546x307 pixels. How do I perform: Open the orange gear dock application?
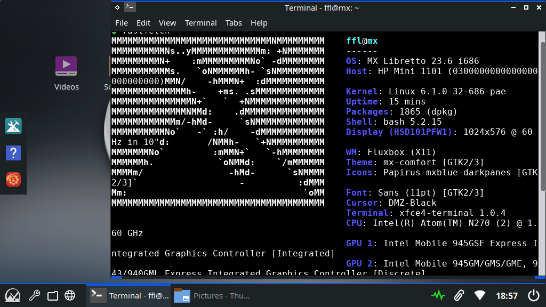(13, 180)
